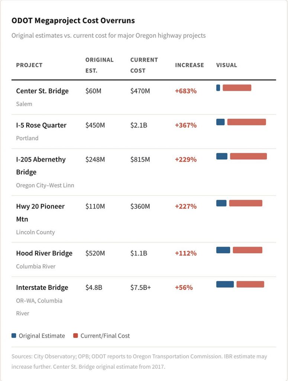Click the VISUAL column header

click(227, 65)
